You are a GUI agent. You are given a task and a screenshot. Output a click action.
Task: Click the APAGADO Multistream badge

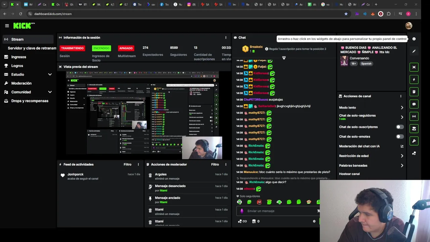(x=126, y=48)
